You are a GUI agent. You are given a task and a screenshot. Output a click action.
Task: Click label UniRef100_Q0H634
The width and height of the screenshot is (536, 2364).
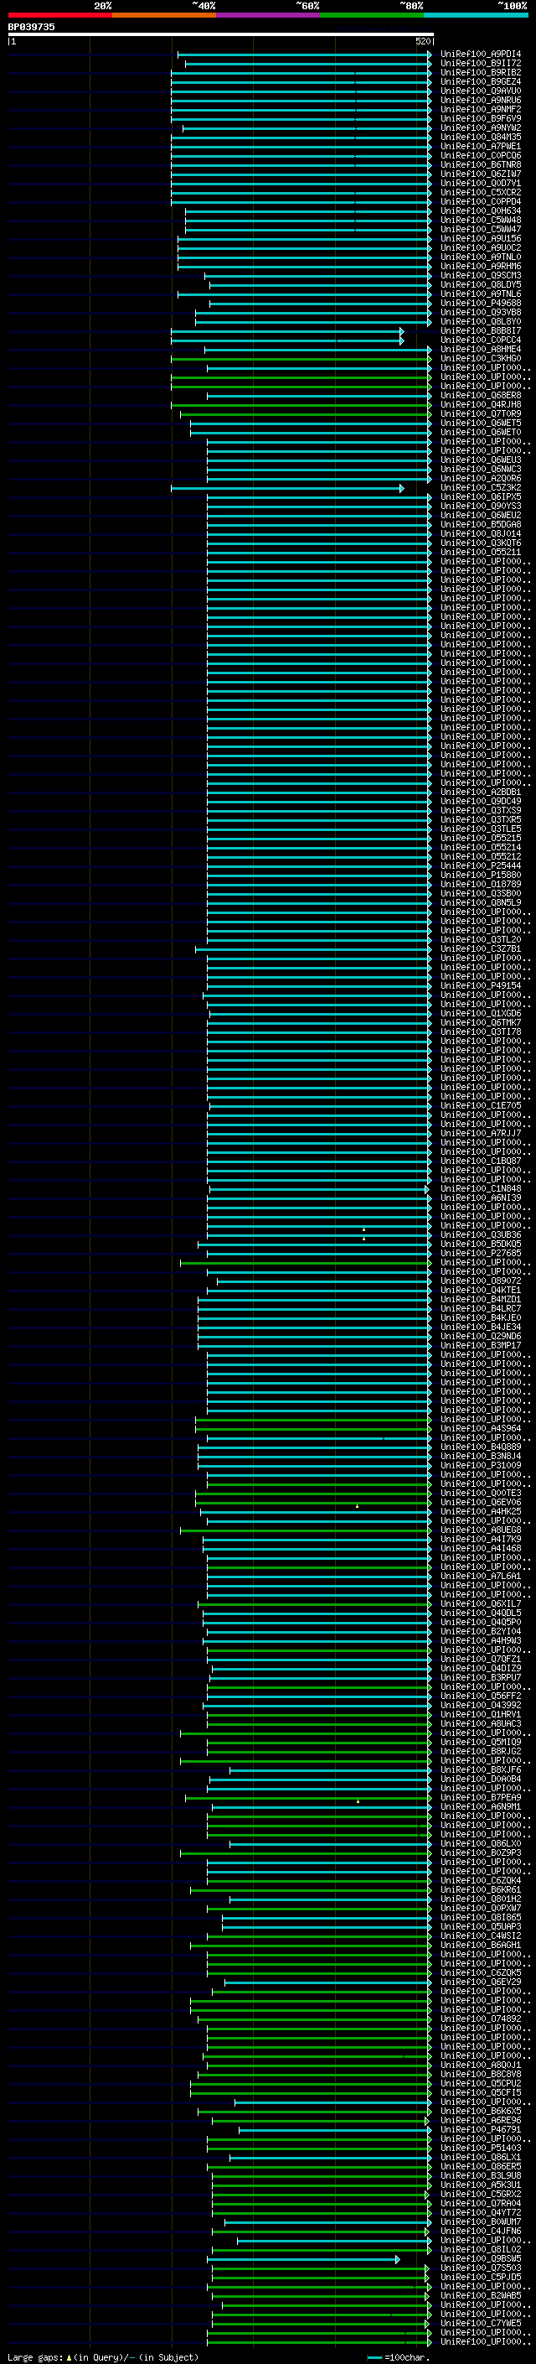point(480,211)
